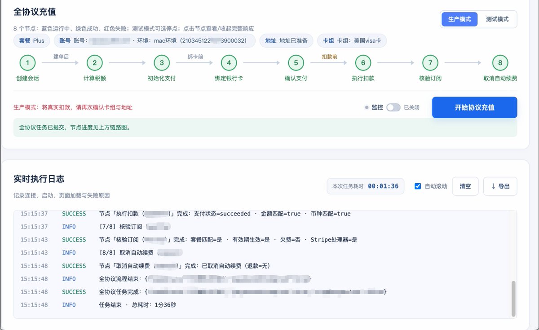
Task: Uncheck the 自动滚动 checkbox
Action: point(418,186)
